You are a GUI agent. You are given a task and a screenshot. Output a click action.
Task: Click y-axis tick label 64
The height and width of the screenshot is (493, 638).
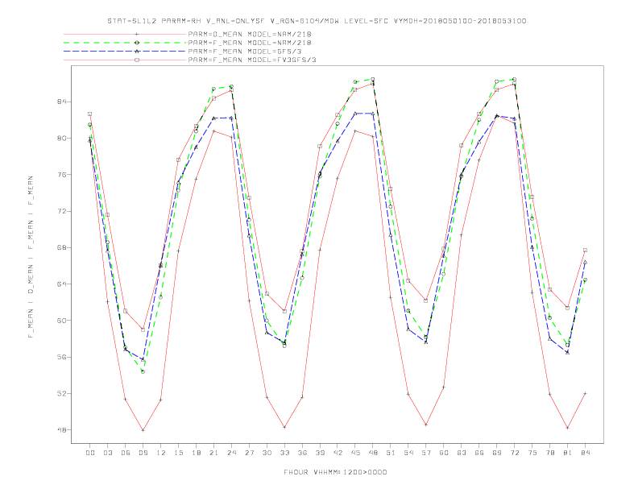[61, 284]
